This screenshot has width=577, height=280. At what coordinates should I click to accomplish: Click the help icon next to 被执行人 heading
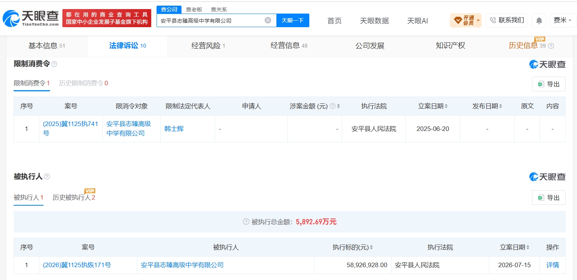pos(47,177)
